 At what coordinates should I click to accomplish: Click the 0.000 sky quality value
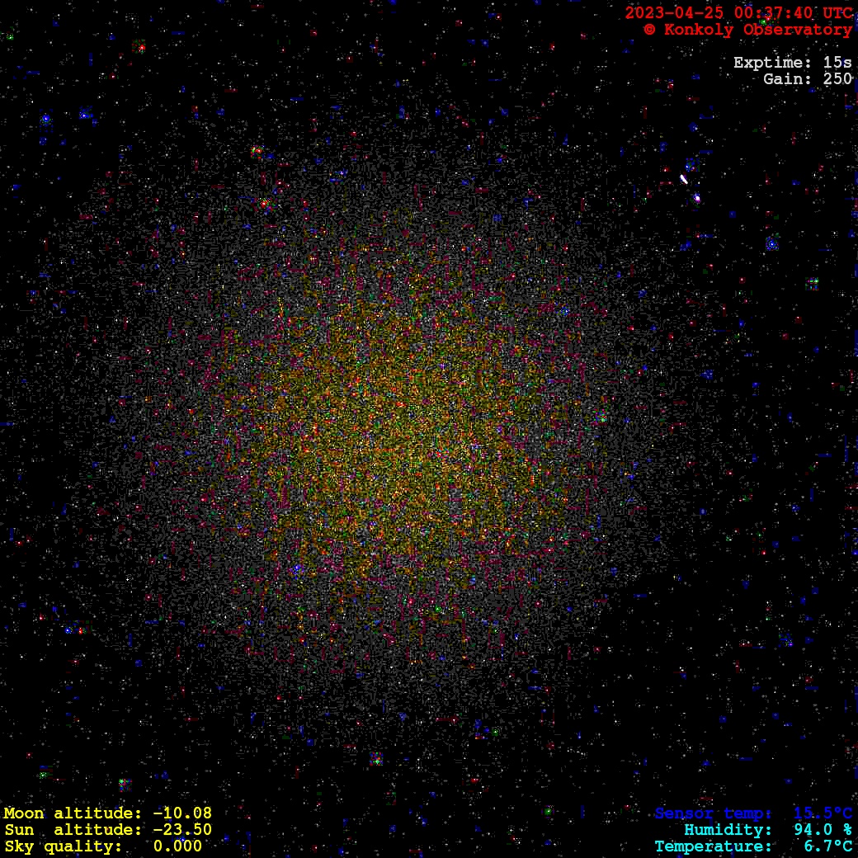click(177, 846)
